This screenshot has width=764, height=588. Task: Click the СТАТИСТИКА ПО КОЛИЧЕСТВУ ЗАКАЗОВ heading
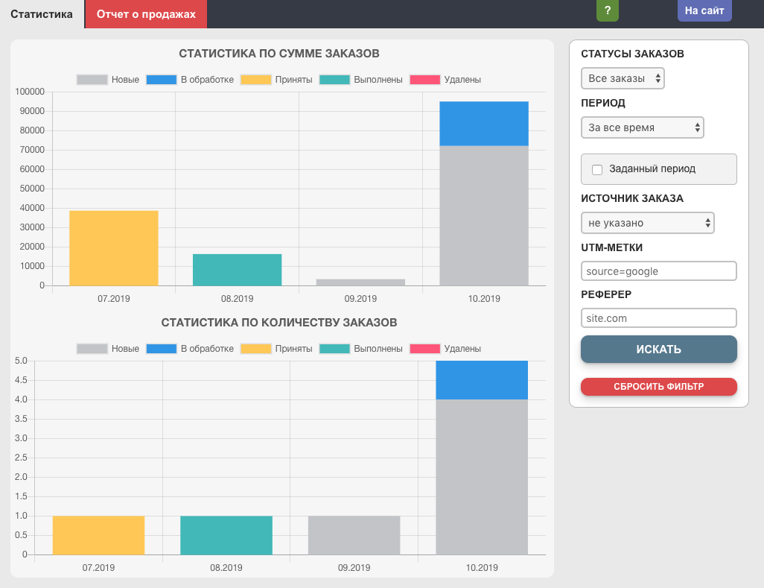279,323
